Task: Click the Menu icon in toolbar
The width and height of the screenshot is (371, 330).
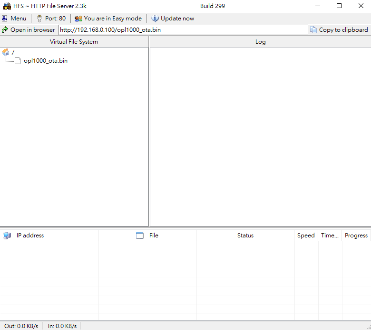Action: click(x=4, y=19)
